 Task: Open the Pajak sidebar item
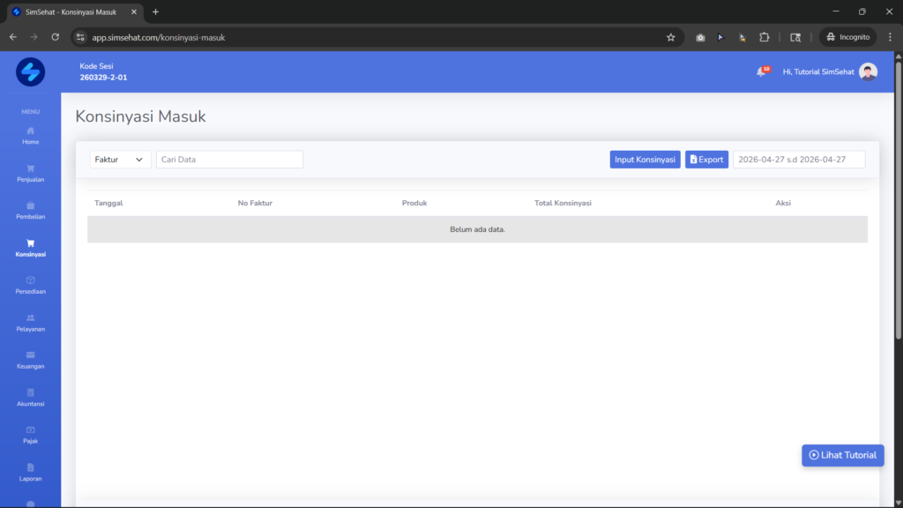[31, 435]
